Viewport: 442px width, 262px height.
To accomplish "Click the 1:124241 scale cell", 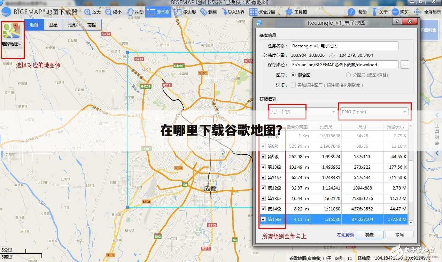I will tap(326, 188).
